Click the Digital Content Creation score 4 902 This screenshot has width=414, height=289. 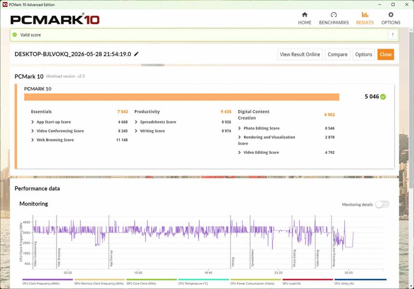[330, 115]
